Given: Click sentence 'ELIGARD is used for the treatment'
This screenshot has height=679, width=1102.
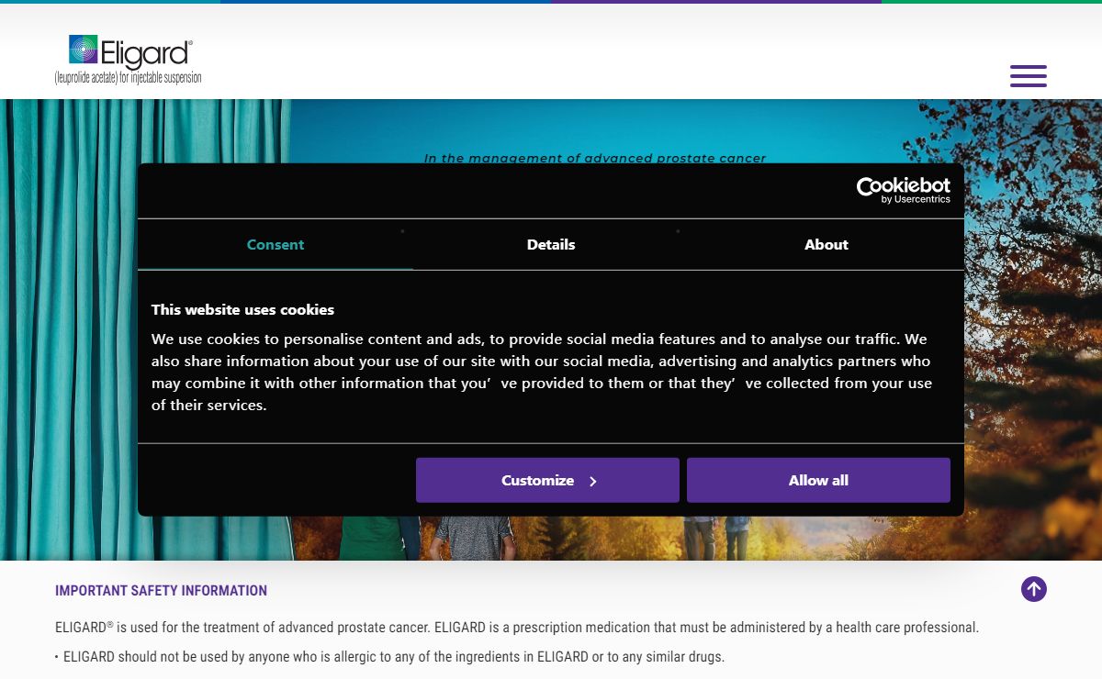Looking at the screenshot, I should point(517,628).
